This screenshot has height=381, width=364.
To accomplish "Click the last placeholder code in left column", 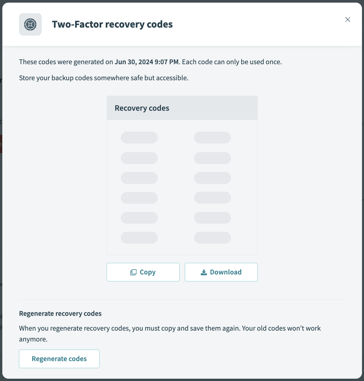I will click(x=139, y=238).
